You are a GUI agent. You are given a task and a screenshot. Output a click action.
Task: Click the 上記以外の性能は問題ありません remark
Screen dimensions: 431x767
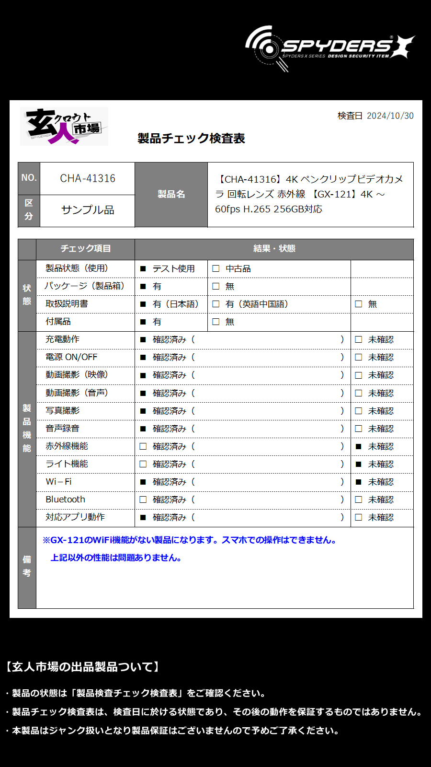[116, 558]
